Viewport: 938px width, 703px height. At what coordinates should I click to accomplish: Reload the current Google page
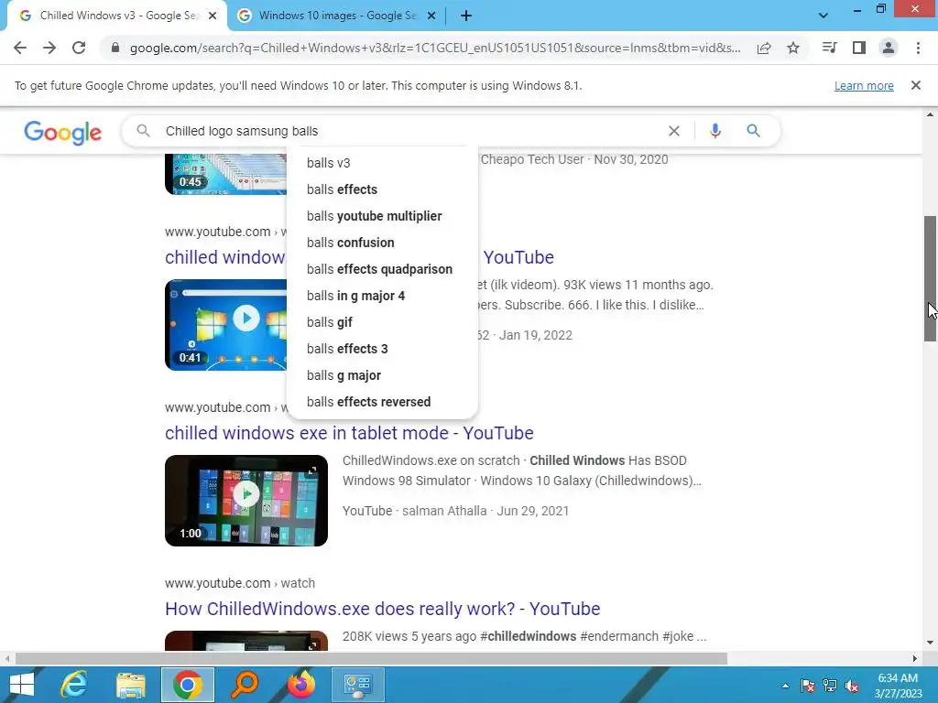[x=79, y=48]
